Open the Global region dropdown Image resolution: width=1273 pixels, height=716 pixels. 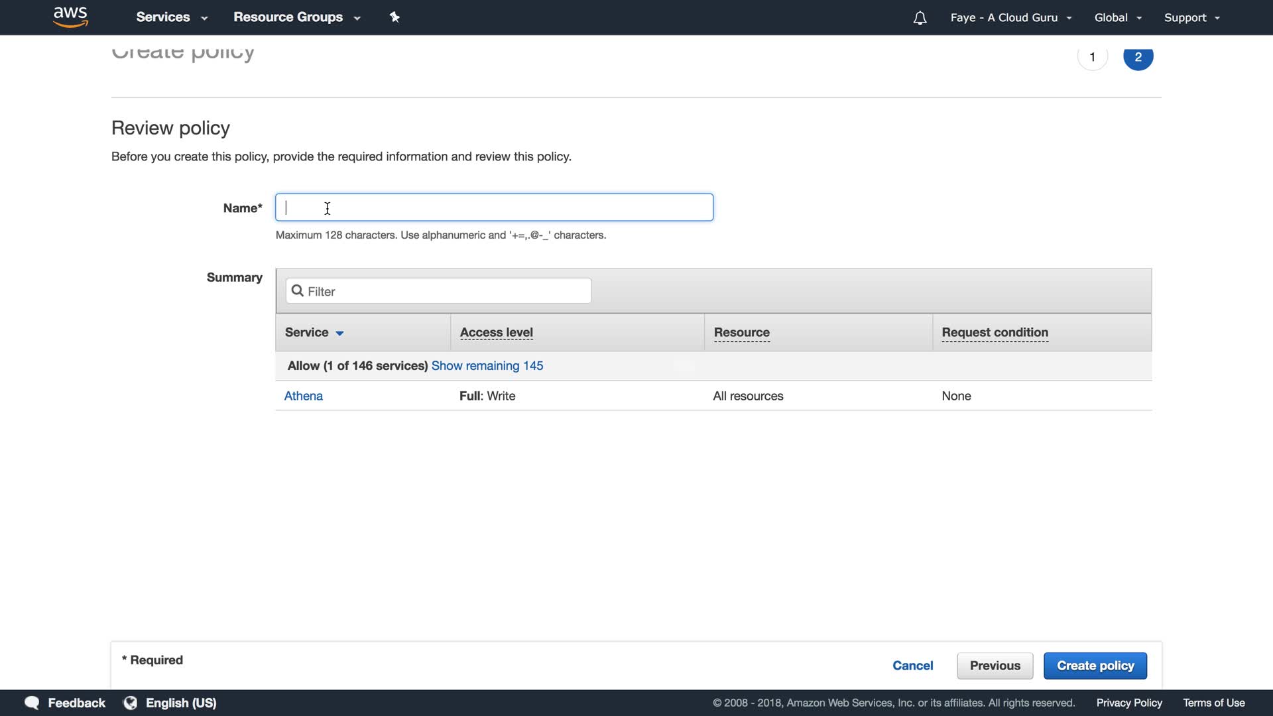1118,18
